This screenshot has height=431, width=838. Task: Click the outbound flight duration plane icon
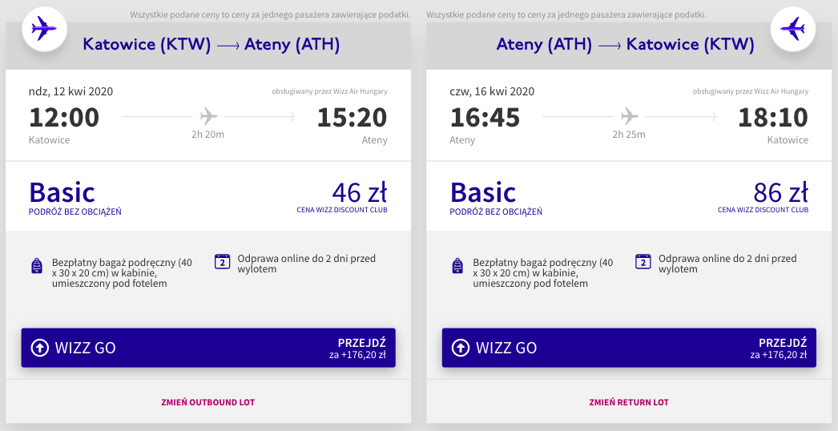208,115
